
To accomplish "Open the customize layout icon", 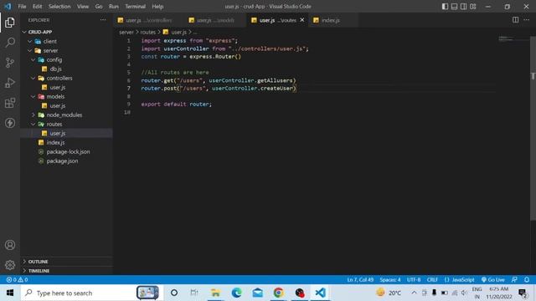I will (472, 7).
